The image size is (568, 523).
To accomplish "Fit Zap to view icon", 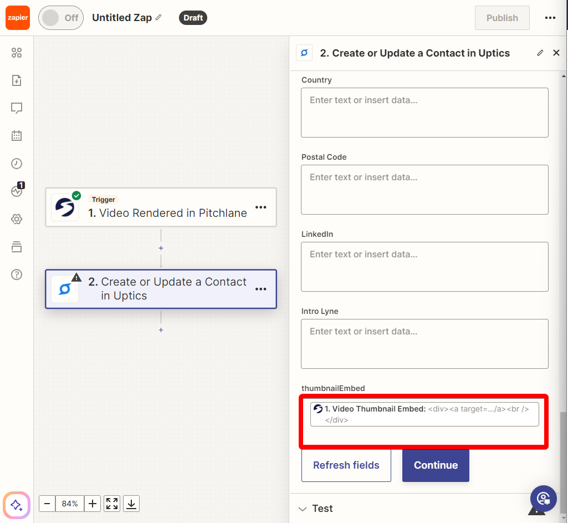I will click(x=112, y=504).
